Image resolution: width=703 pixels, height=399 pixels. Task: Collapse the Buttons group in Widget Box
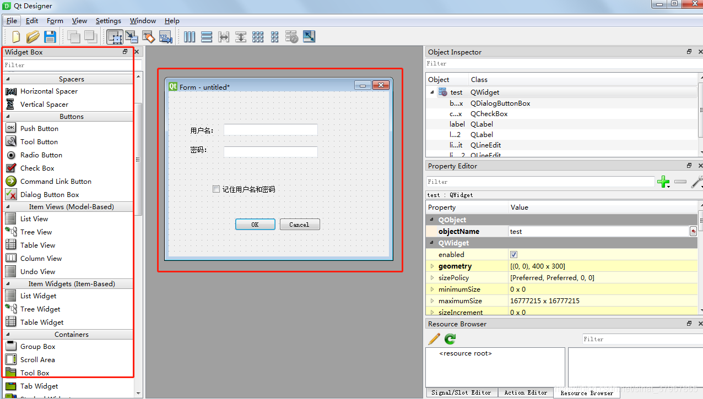[8, 117]
